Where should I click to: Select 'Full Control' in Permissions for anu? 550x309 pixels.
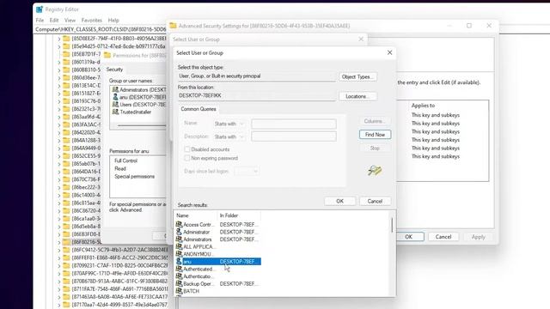[126, 161]
